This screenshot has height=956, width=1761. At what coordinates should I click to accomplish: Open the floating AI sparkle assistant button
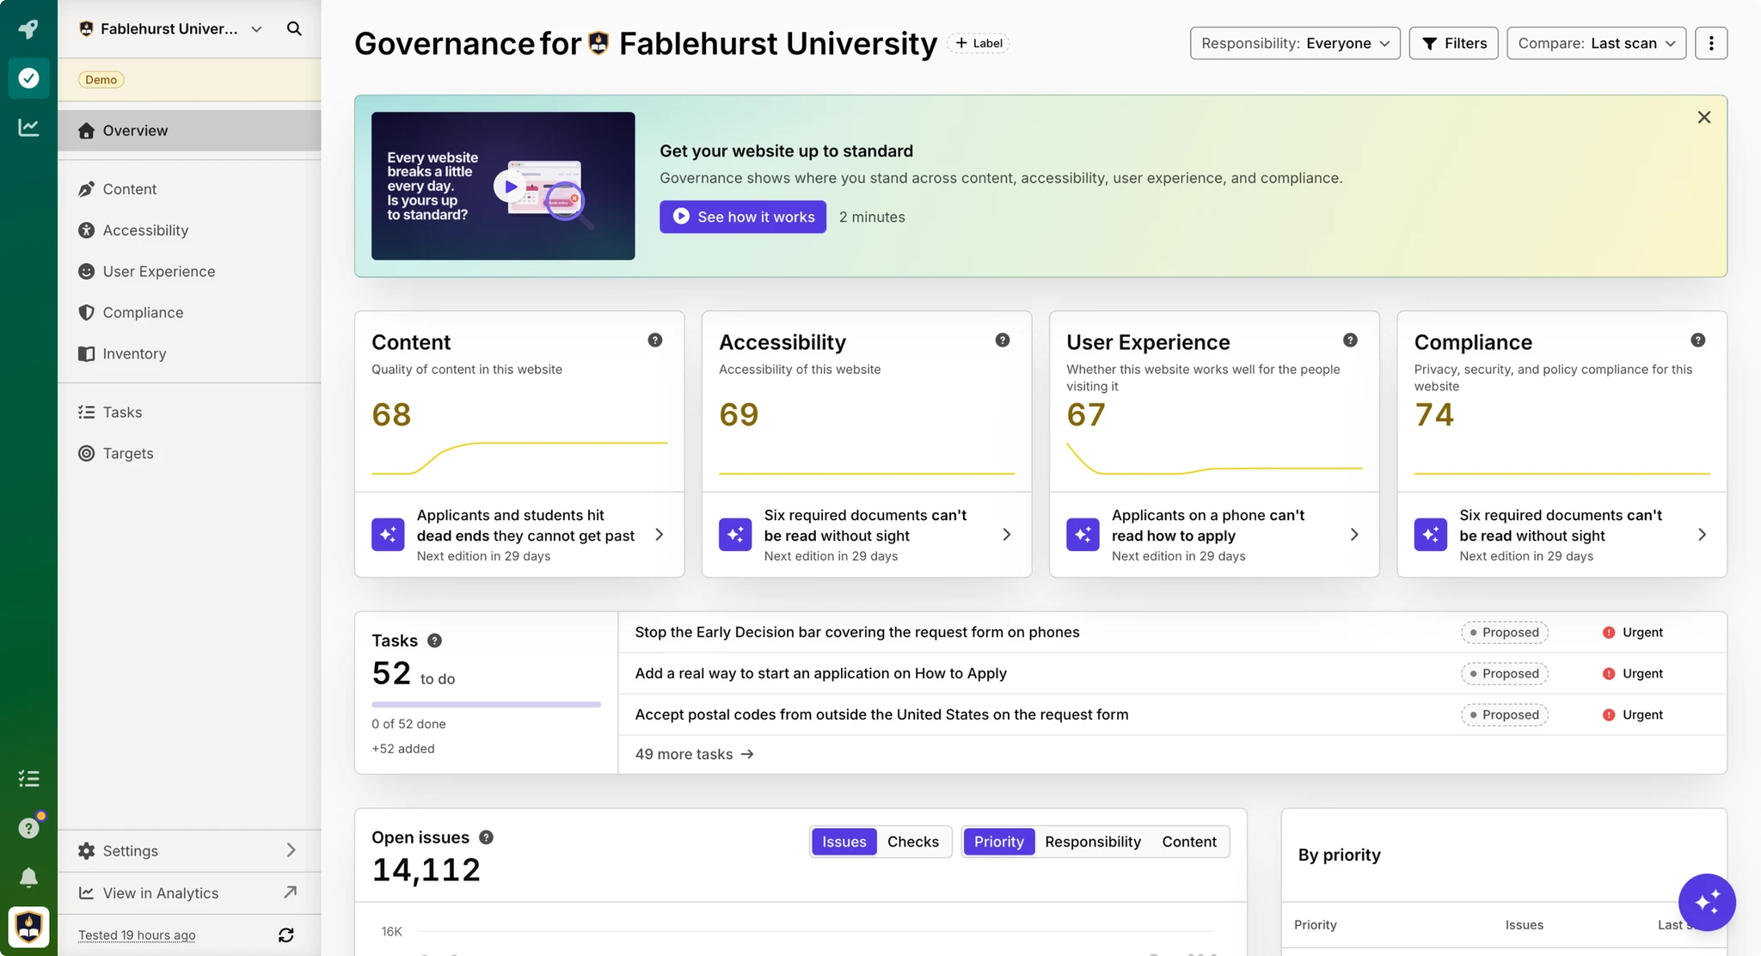click(1707, 902)
